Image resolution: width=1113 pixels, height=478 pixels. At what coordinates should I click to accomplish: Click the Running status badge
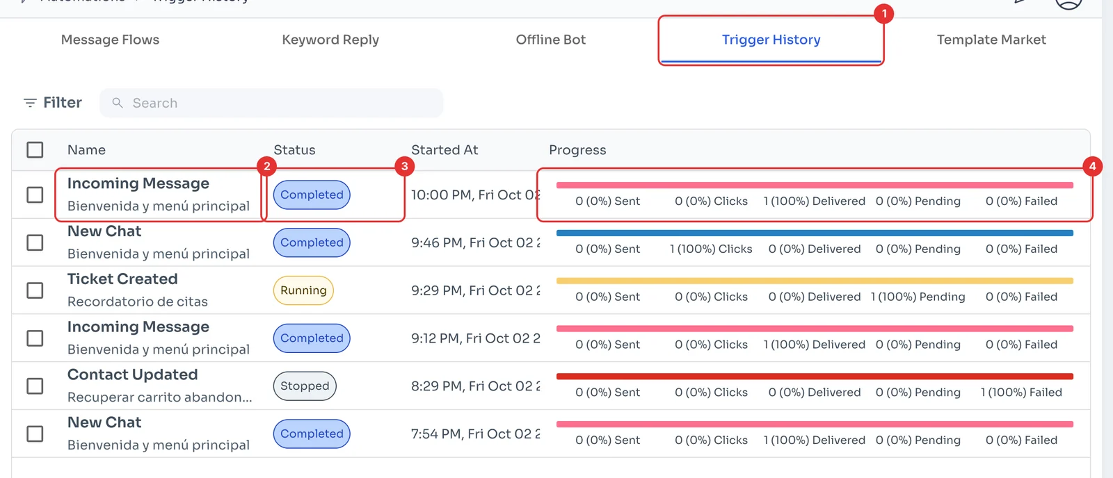(x=303, y=290)
